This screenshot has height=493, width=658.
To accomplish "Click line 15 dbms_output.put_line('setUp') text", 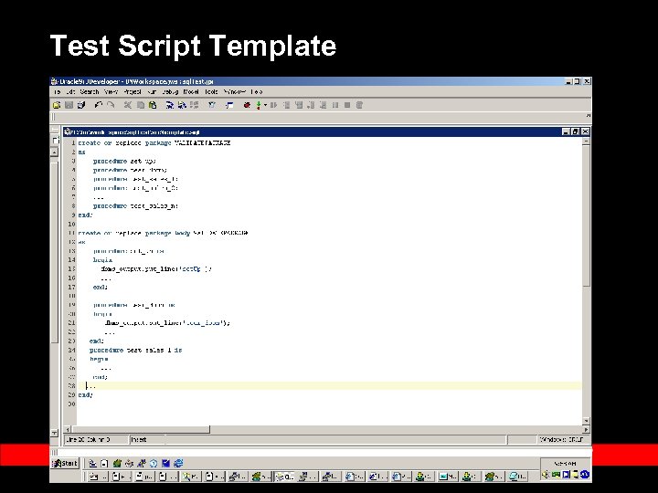I will pos(155,269).
